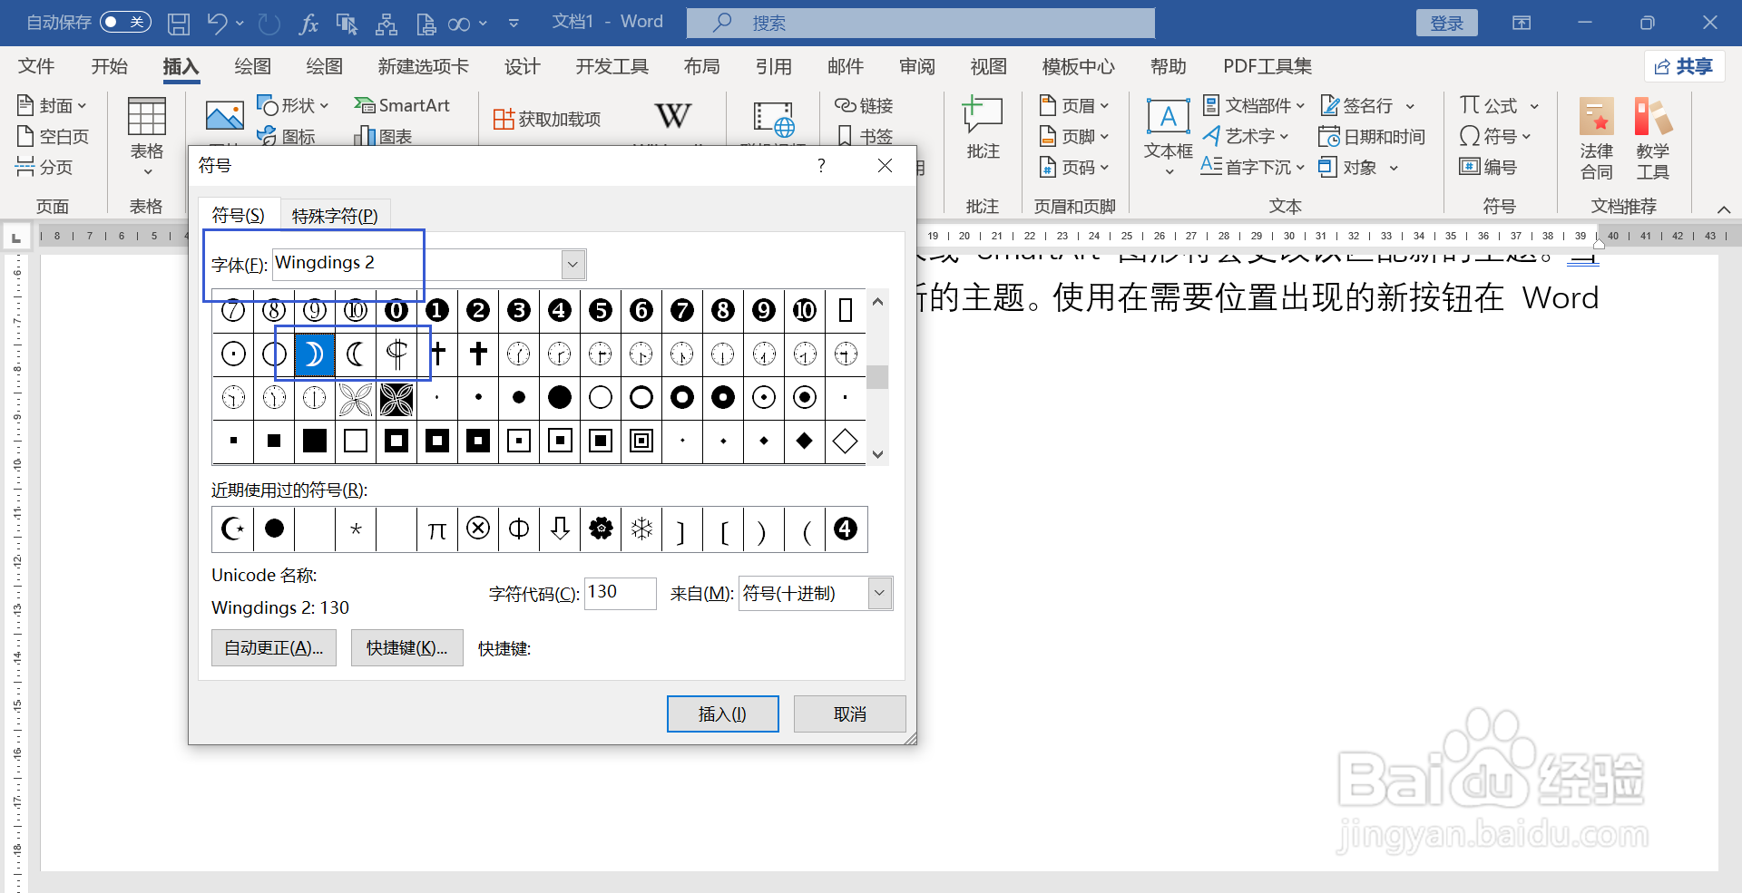
Task: Open the 文件 menu tab
Action: 36,66
